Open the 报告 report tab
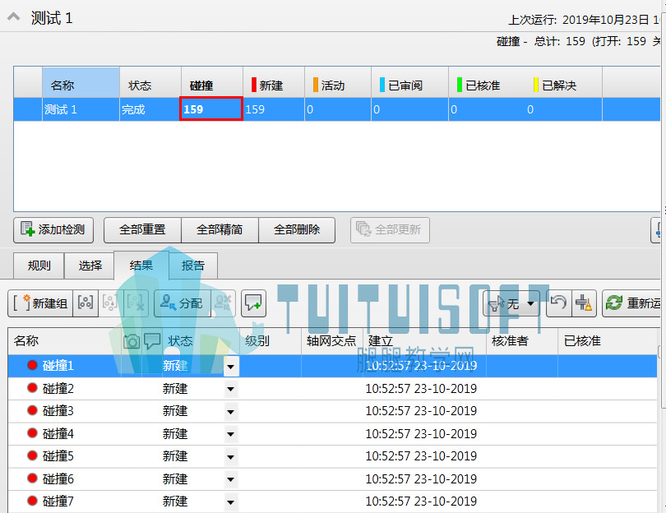Screen dimensions: 666x513 (193, 266)
